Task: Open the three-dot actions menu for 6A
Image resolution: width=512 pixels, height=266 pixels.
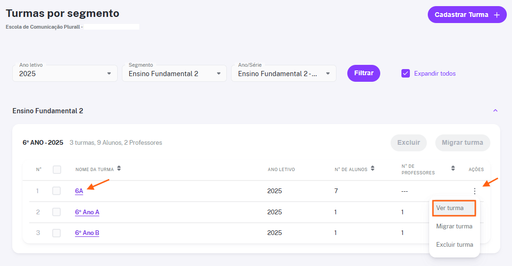Action: 474,191
